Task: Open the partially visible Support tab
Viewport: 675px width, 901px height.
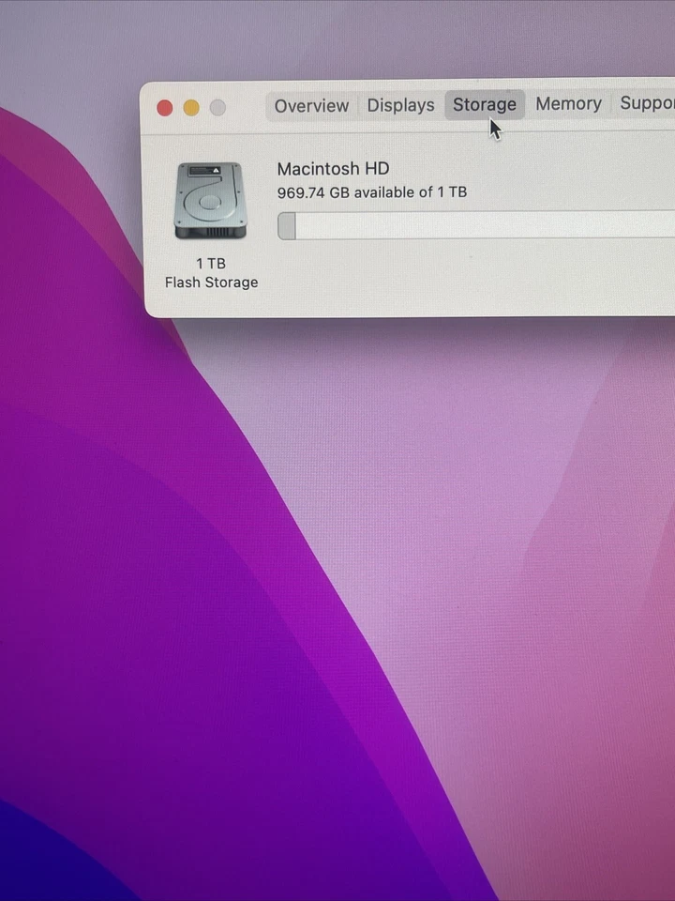Action: pos(646,103)
